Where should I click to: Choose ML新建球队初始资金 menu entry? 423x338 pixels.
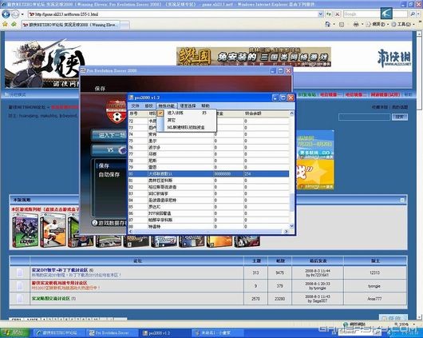tap(187, 127)
